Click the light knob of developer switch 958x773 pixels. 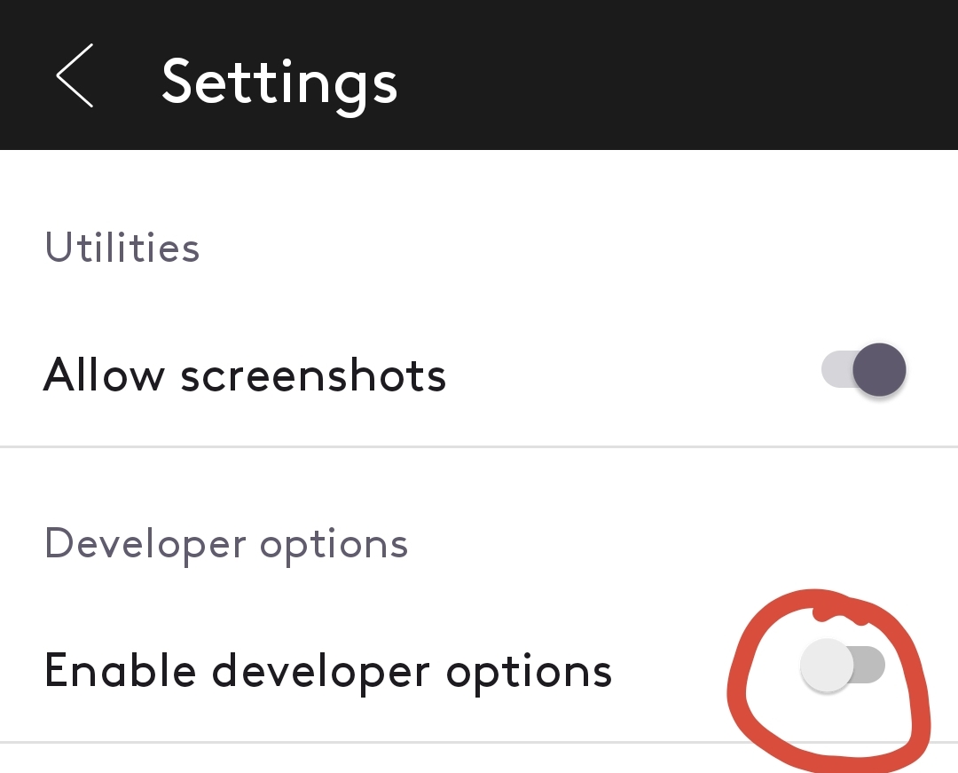827,665
